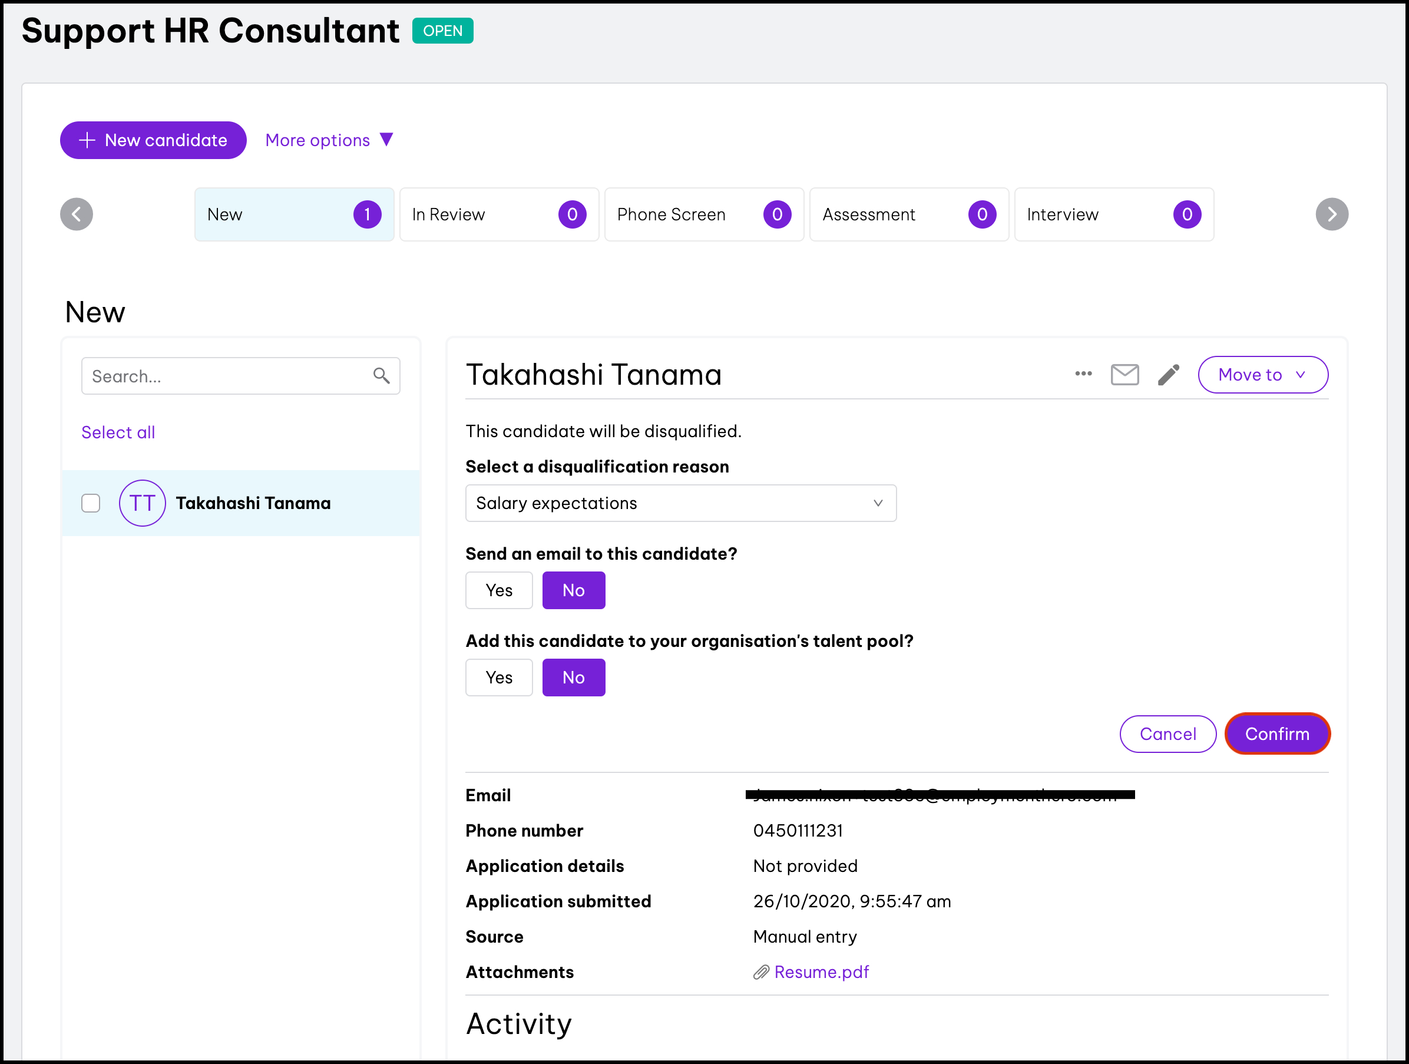Click the TT candidate avatar
The width and height of the screenshot is (1409, 1064).
coord(142,503)
